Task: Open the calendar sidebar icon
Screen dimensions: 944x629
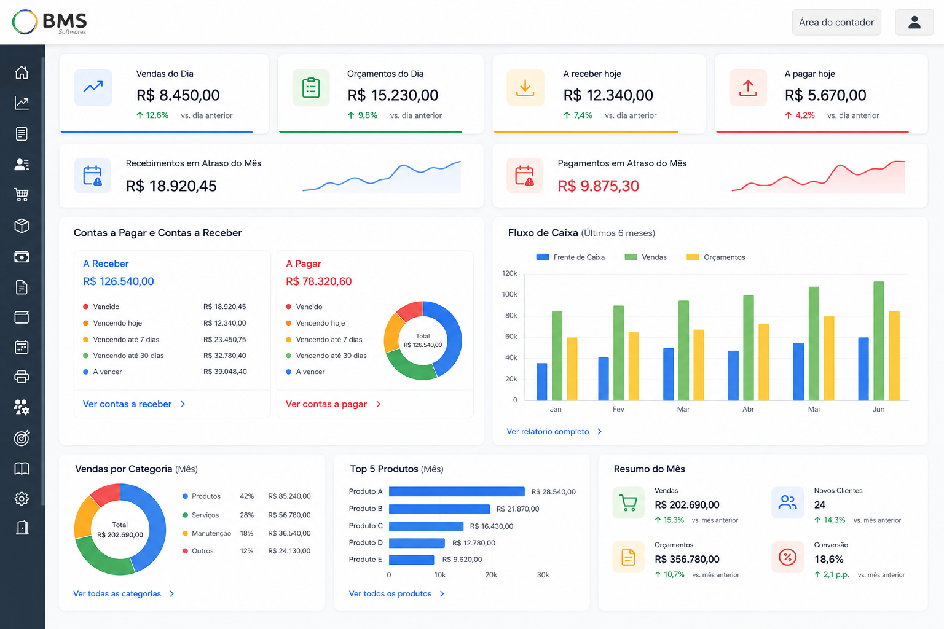Action: tap(22, 347)
